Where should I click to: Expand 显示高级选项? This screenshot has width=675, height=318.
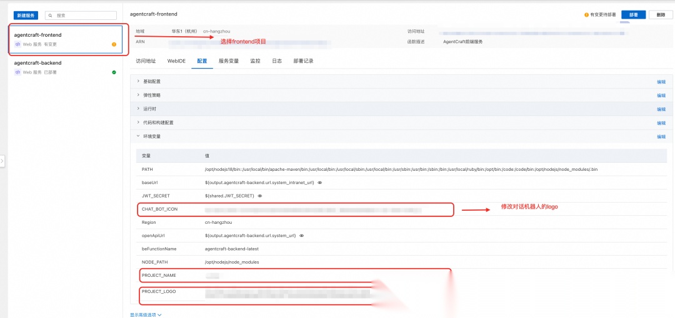[146, 314]
